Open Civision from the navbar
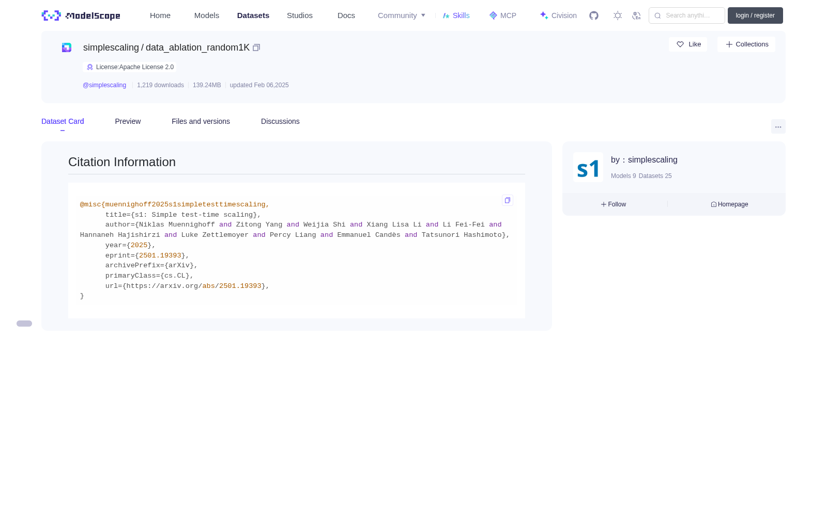 pos(558,15)
